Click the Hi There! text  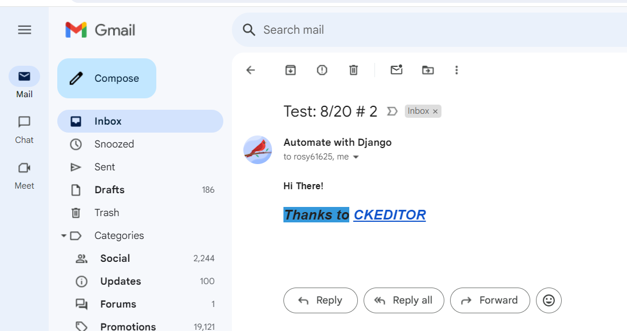tap(303, 186)
